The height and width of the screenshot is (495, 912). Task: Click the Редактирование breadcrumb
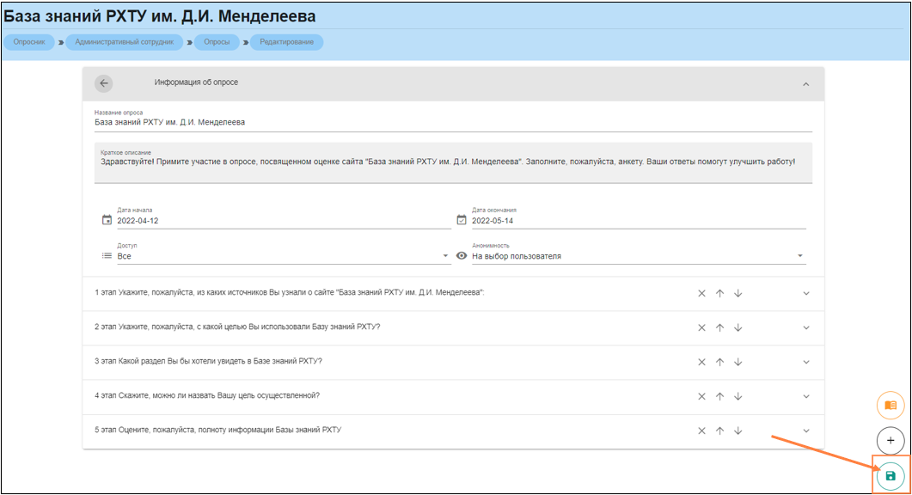287,42
